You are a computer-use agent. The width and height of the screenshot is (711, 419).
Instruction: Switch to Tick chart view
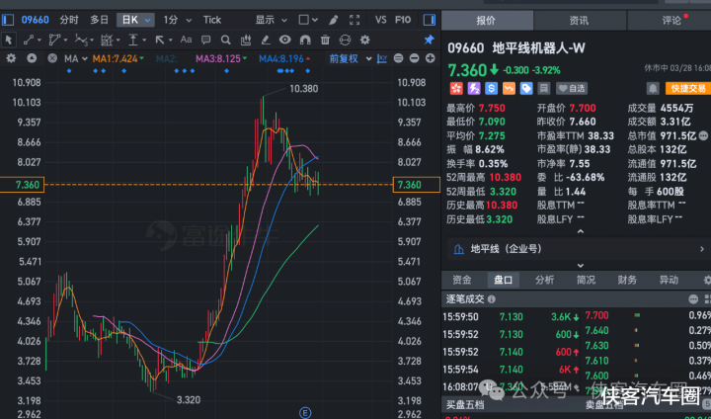[212, 20]
